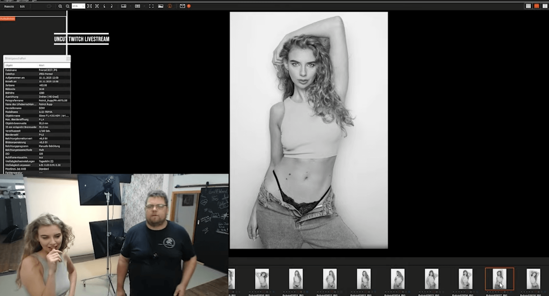Click the zoom in magnifier icon

click(60, 6)
